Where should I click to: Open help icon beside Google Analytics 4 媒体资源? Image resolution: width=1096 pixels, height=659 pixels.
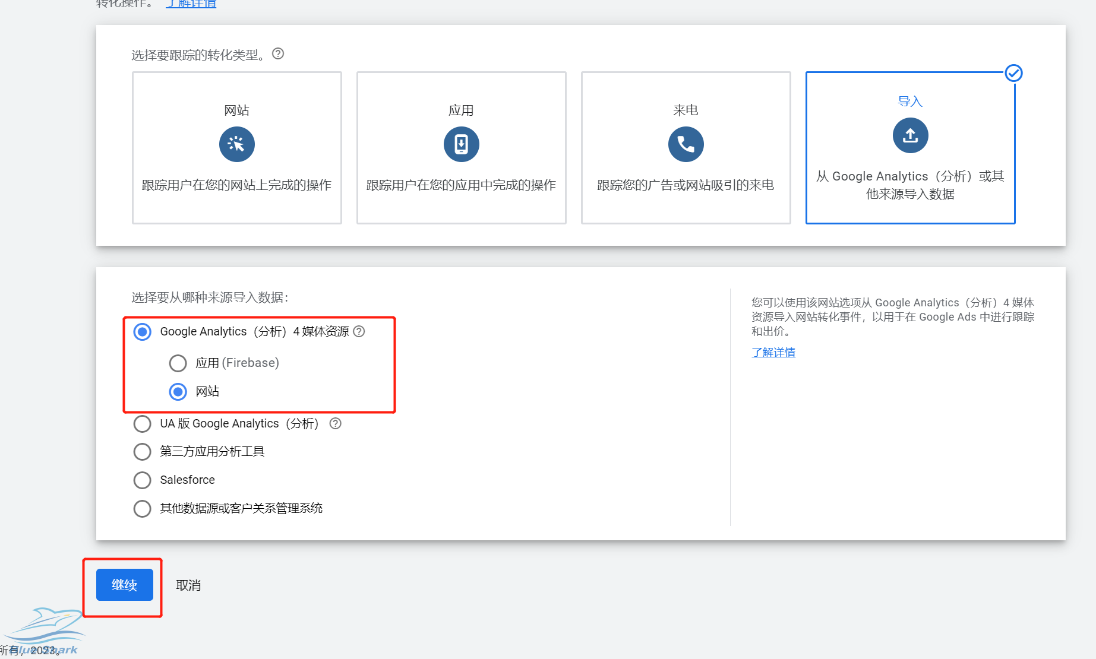click(x=359, y=331)
